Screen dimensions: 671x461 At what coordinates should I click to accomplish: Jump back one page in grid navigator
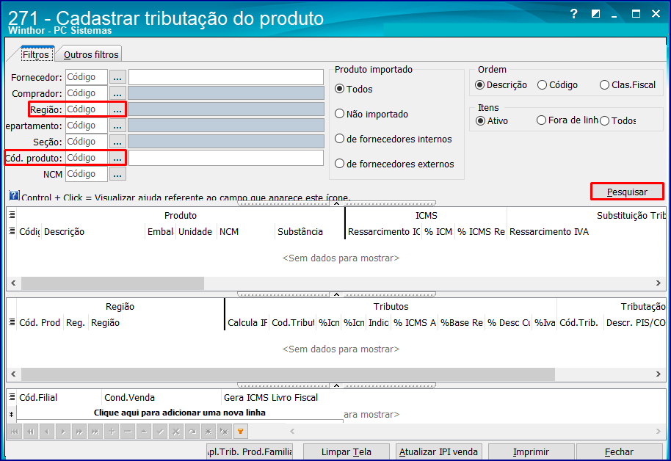pos(31,432)
